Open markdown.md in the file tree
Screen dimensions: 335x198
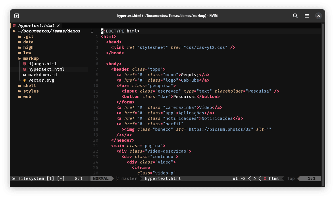[x=43, y=75]
